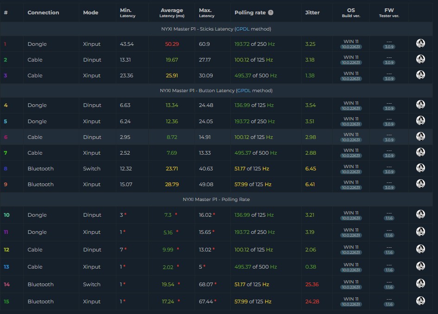Click jitter value 24.28
This screenshot has width=438, height=314.
[x=312, y=301]
